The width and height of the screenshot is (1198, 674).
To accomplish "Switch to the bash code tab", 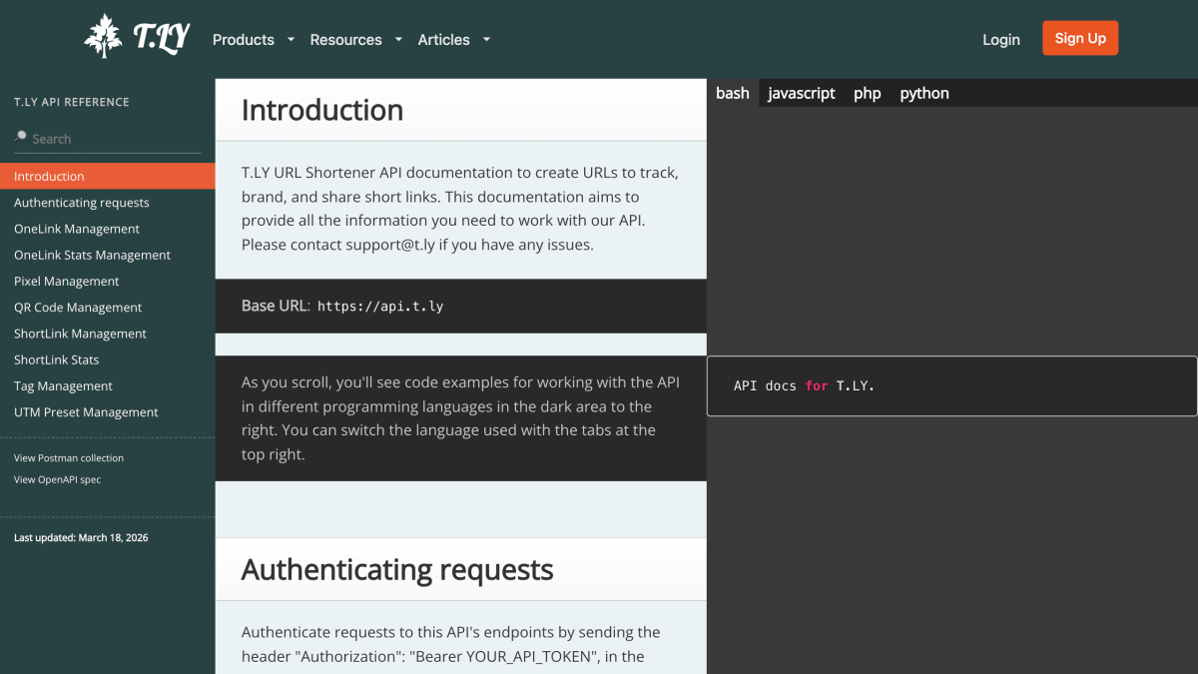I will pos(733,93).
